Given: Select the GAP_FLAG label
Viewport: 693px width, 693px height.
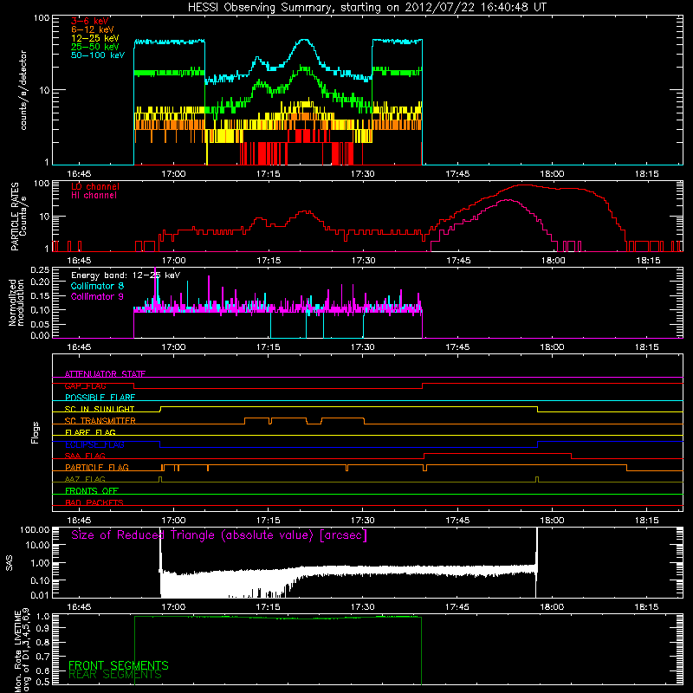Looking at the screenshot, I should pos(85,385).
